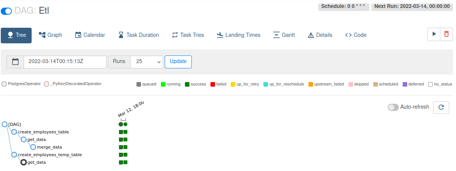View Task Duration chart
This screenshot has height=171, width=456.
coord(138,35)
